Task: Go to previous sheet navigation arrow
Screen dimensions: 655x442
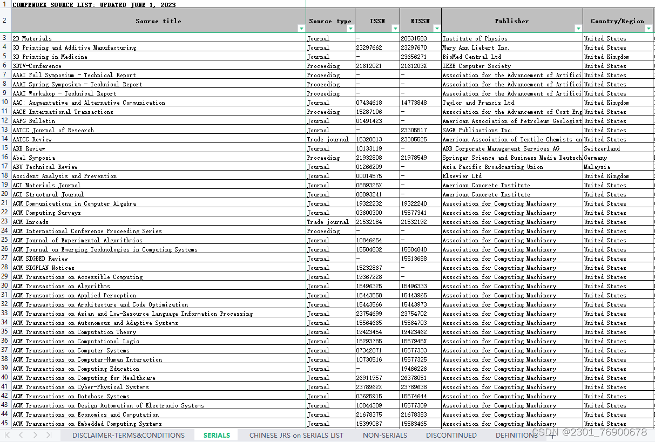Action: [x=21, y=435]
